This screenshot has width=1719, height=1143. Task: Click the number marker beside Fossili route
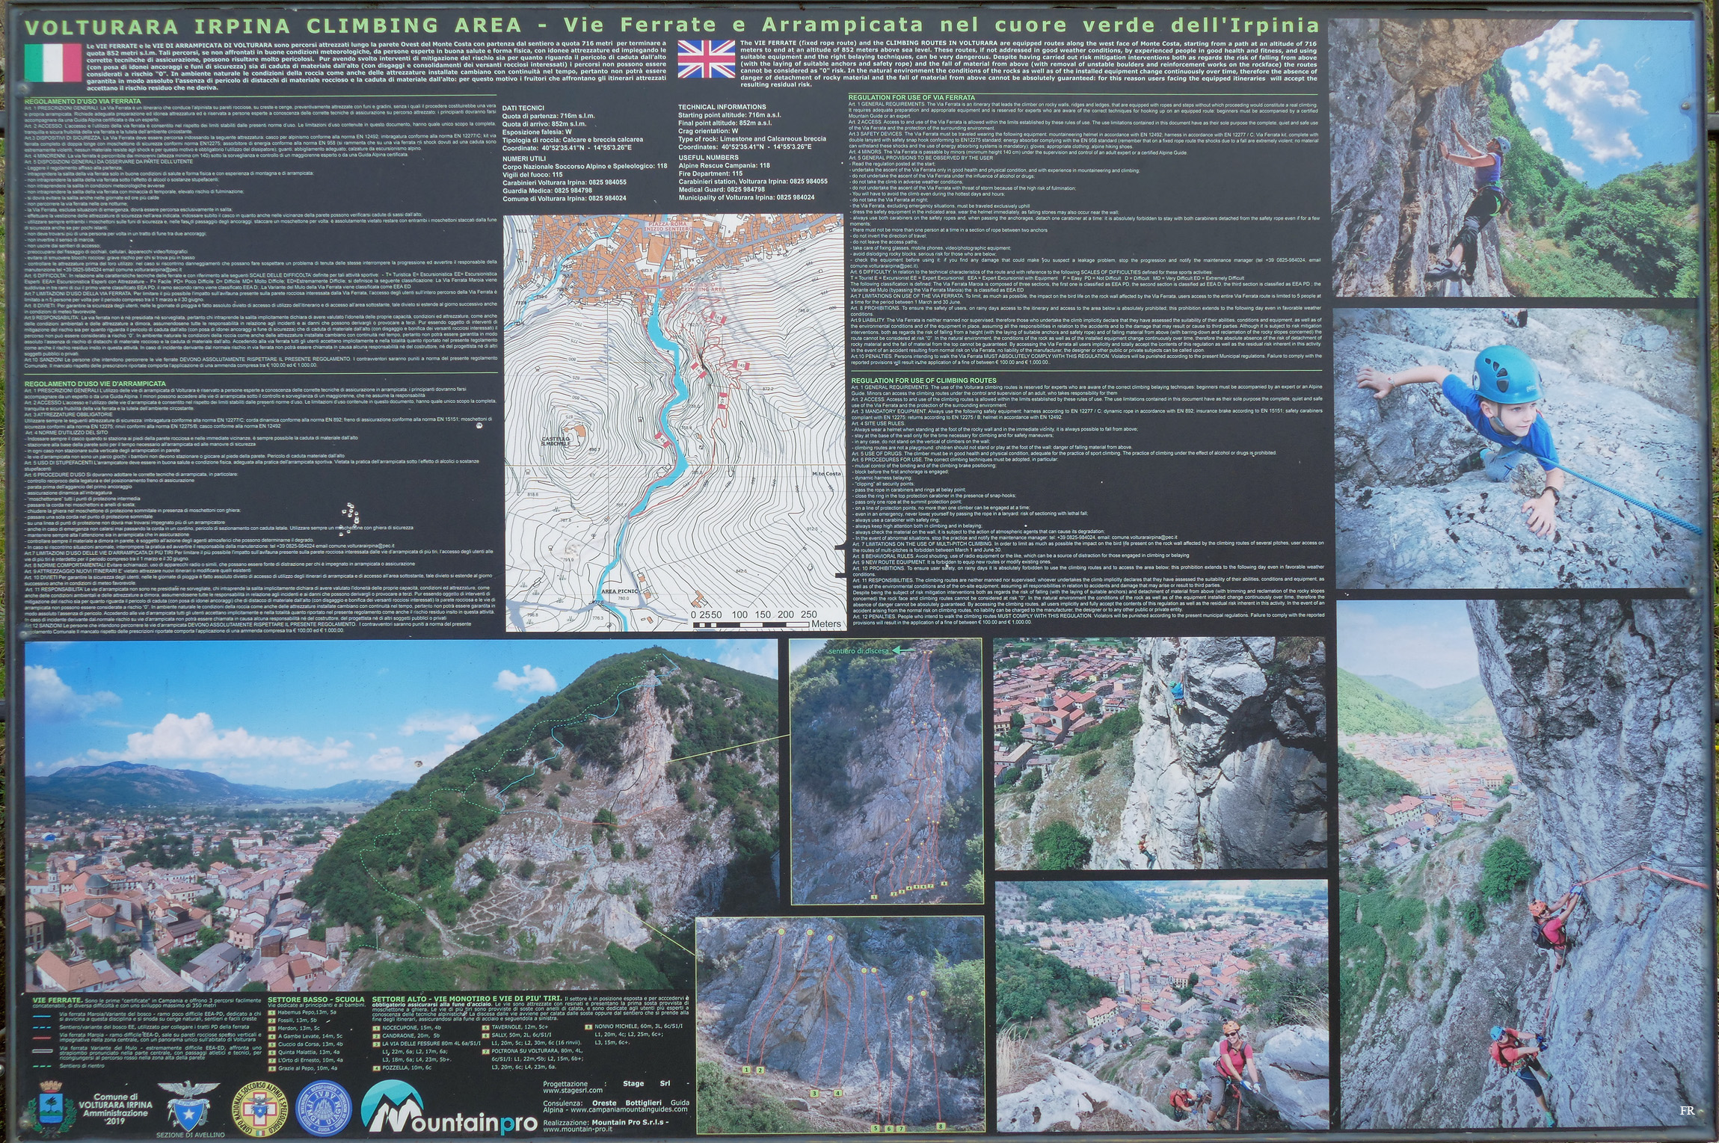(x=272, y=1020)
